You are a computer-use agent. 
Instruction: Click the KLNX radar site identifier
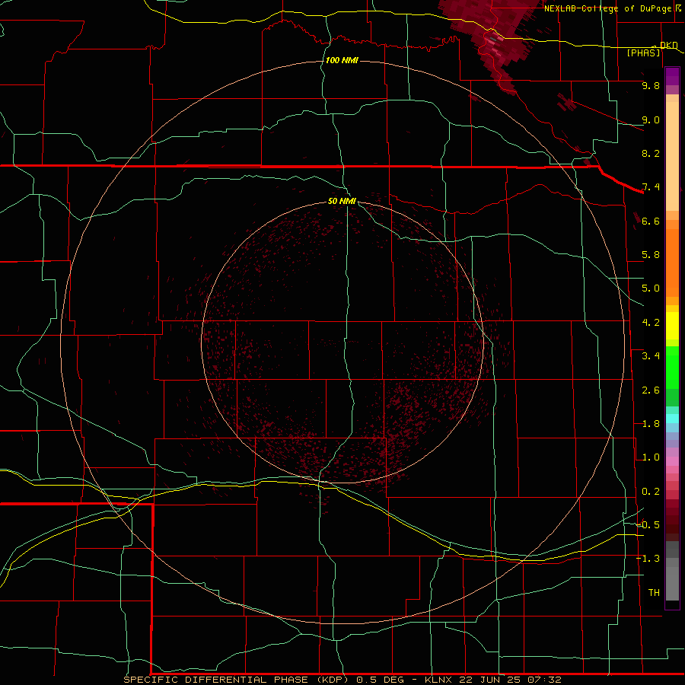[x=439, y=680]
